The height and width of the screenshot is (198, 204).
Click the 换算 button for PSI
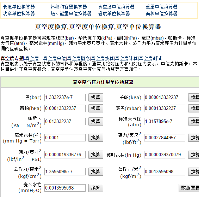click(x=96, y=155)
